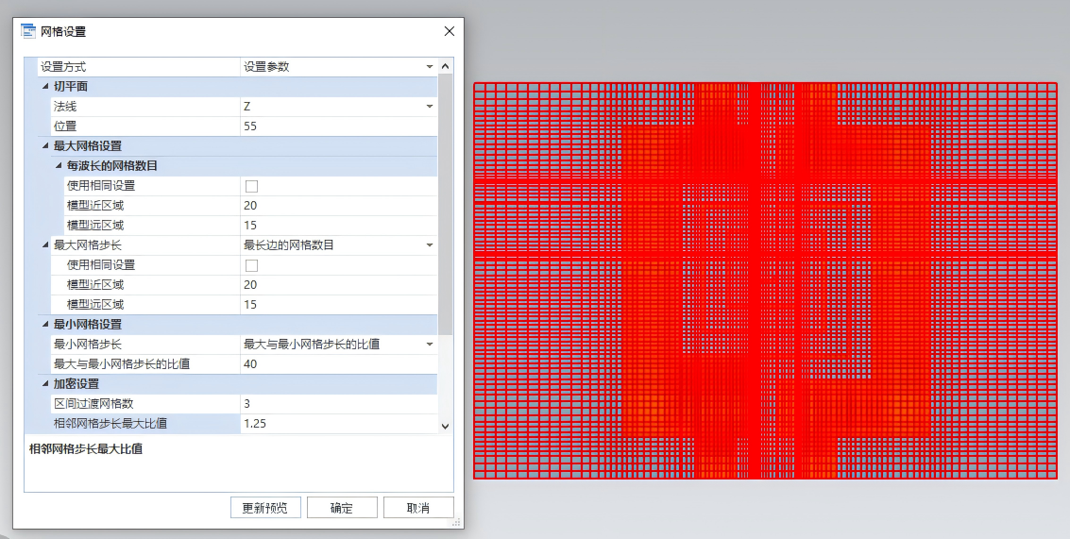This screenshot has height=539, width=1070.
Task: Select the 相邻网格步长最大比值 row label
Action: click(x=110, y=424)
